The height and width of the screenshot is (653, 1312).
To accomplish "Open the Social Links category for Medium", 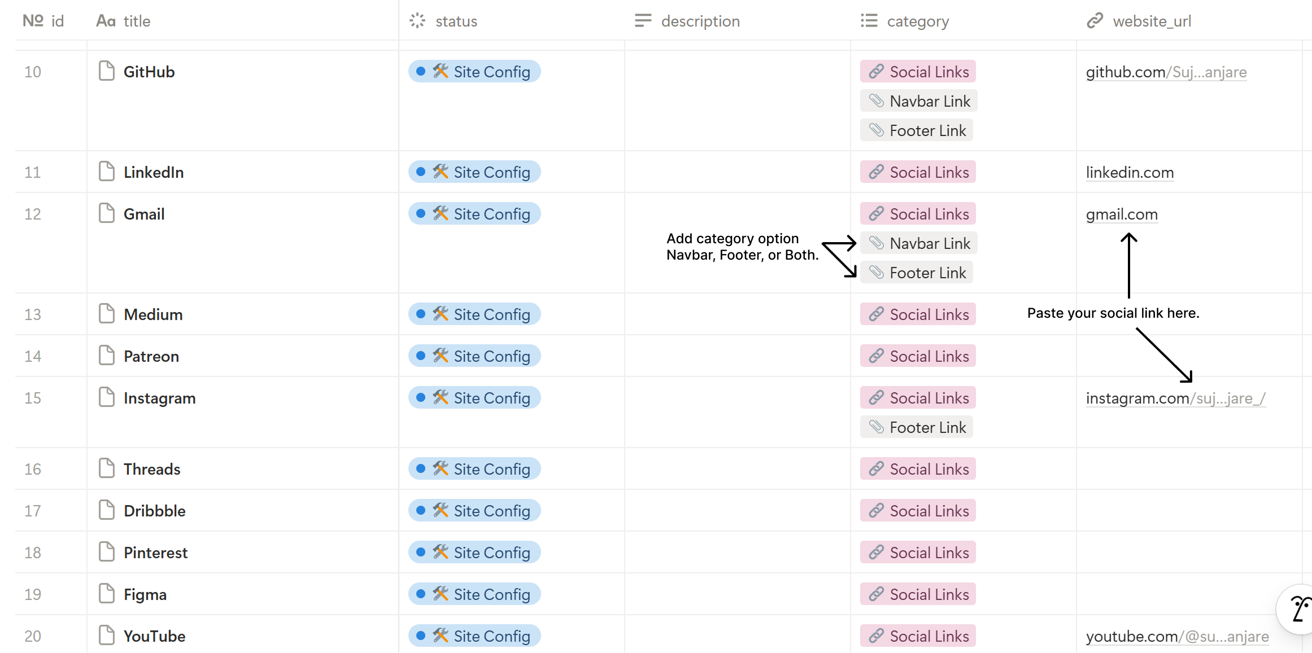I will coord(918,314).
